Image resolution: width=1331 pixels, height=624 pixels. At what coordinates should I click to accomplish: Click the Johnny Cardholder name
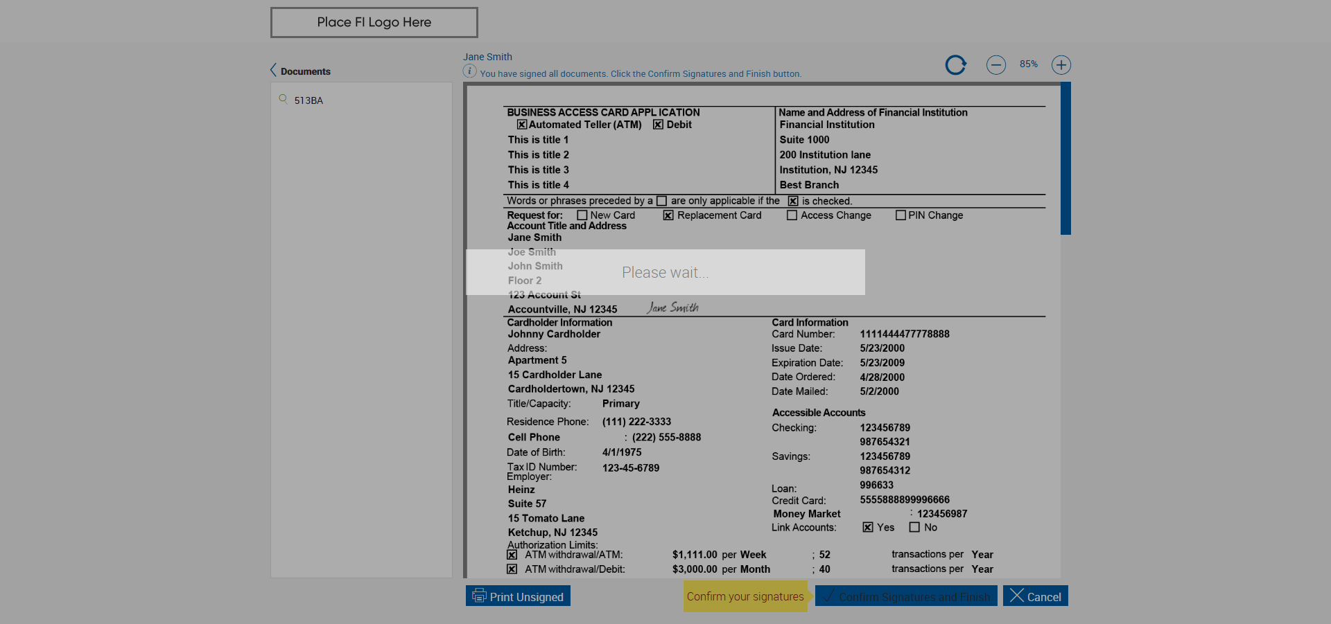point(554,334)
